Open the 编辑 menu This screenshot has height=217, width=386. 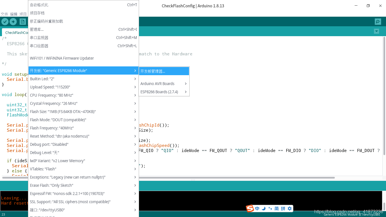coord(14,14)
